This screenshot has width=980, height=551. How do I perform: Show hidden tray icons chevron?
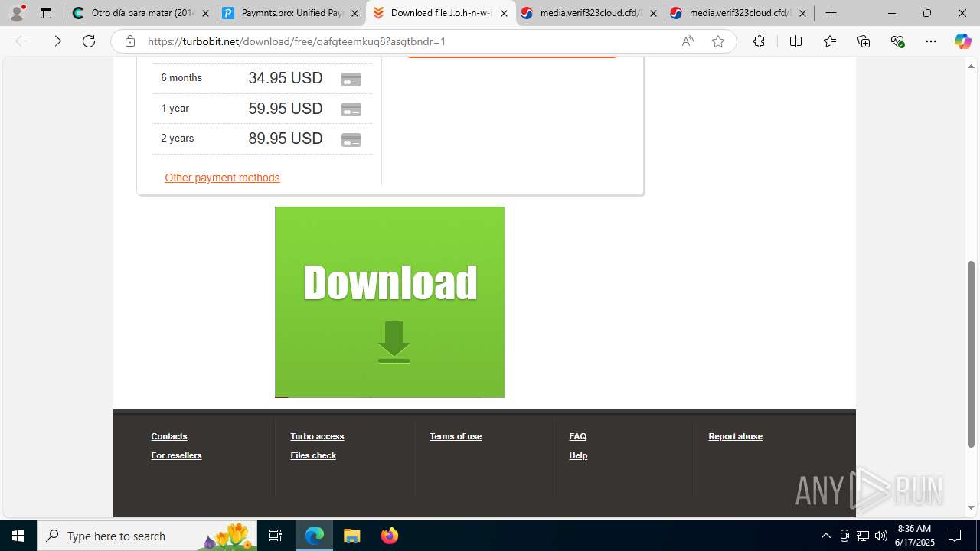(x=825, y=536)
